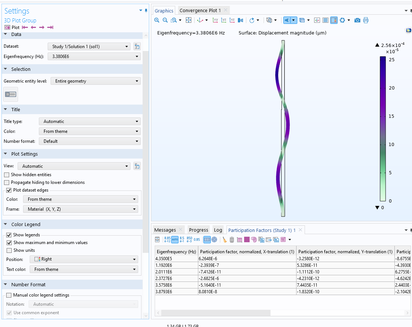
Task: Switch to the XY view
Action: pyautogui.click(x=215, y=20)
